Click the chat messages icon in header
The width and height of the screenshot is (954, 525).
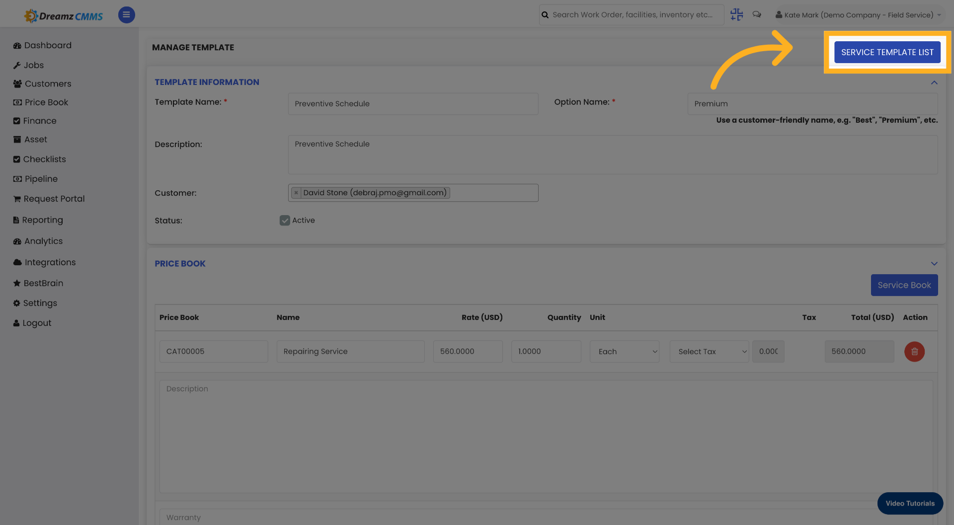tap(757, 14)
